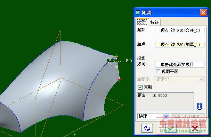Click the blue info icon
The width and height of the screenshot is (211, 137).
click(x=199, y=106)
